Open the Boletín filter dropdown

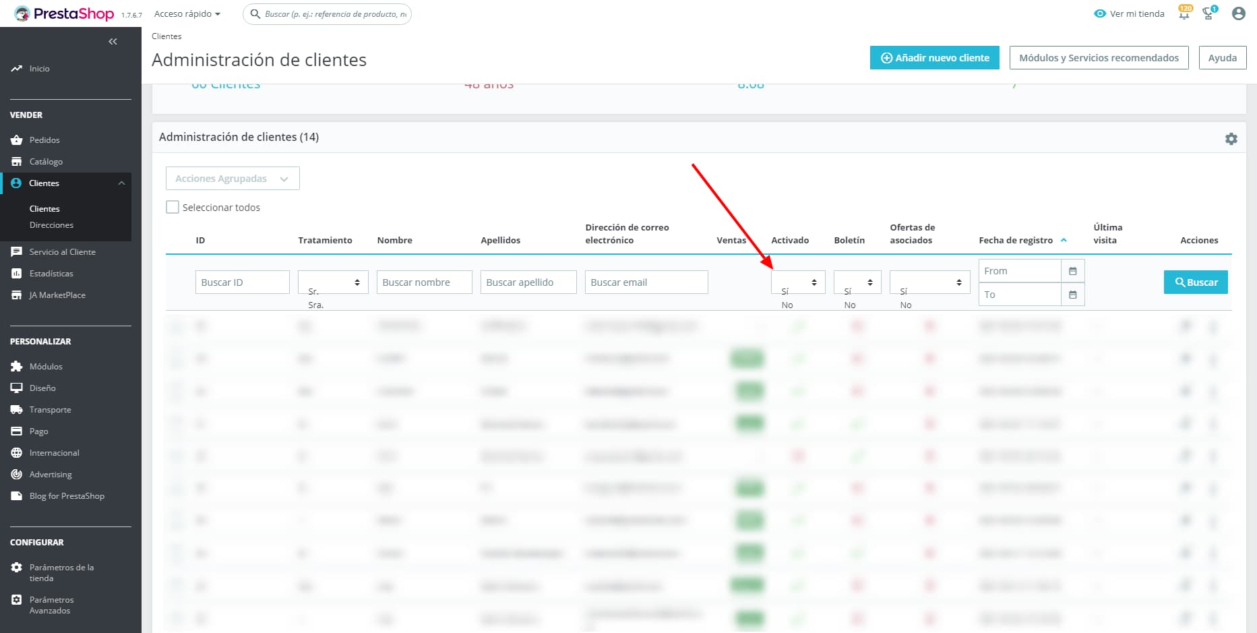857,282
